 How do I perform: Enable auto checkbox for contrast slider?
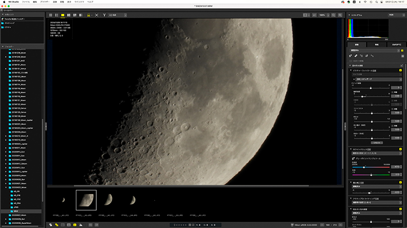coord(393,109)
